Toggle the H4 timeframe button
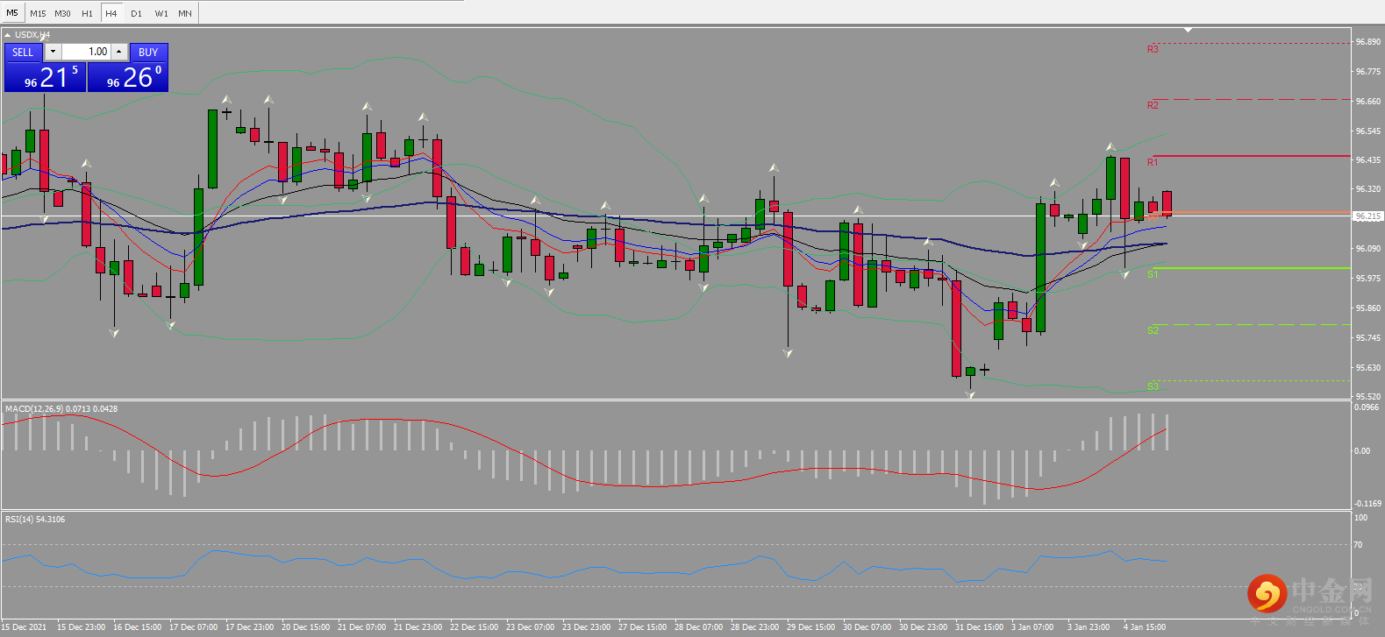1385x637 pixels. 111,13
